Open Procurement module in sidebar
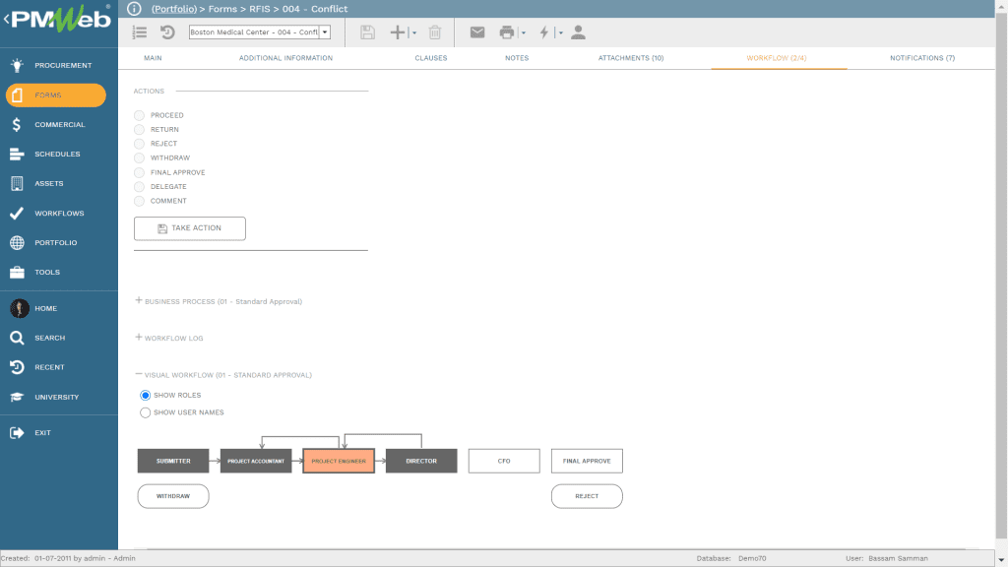 59,65
